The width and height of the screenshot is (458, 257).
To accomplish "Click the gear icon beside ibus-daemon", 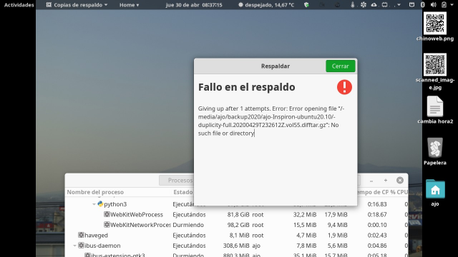I will click(81, 246).
